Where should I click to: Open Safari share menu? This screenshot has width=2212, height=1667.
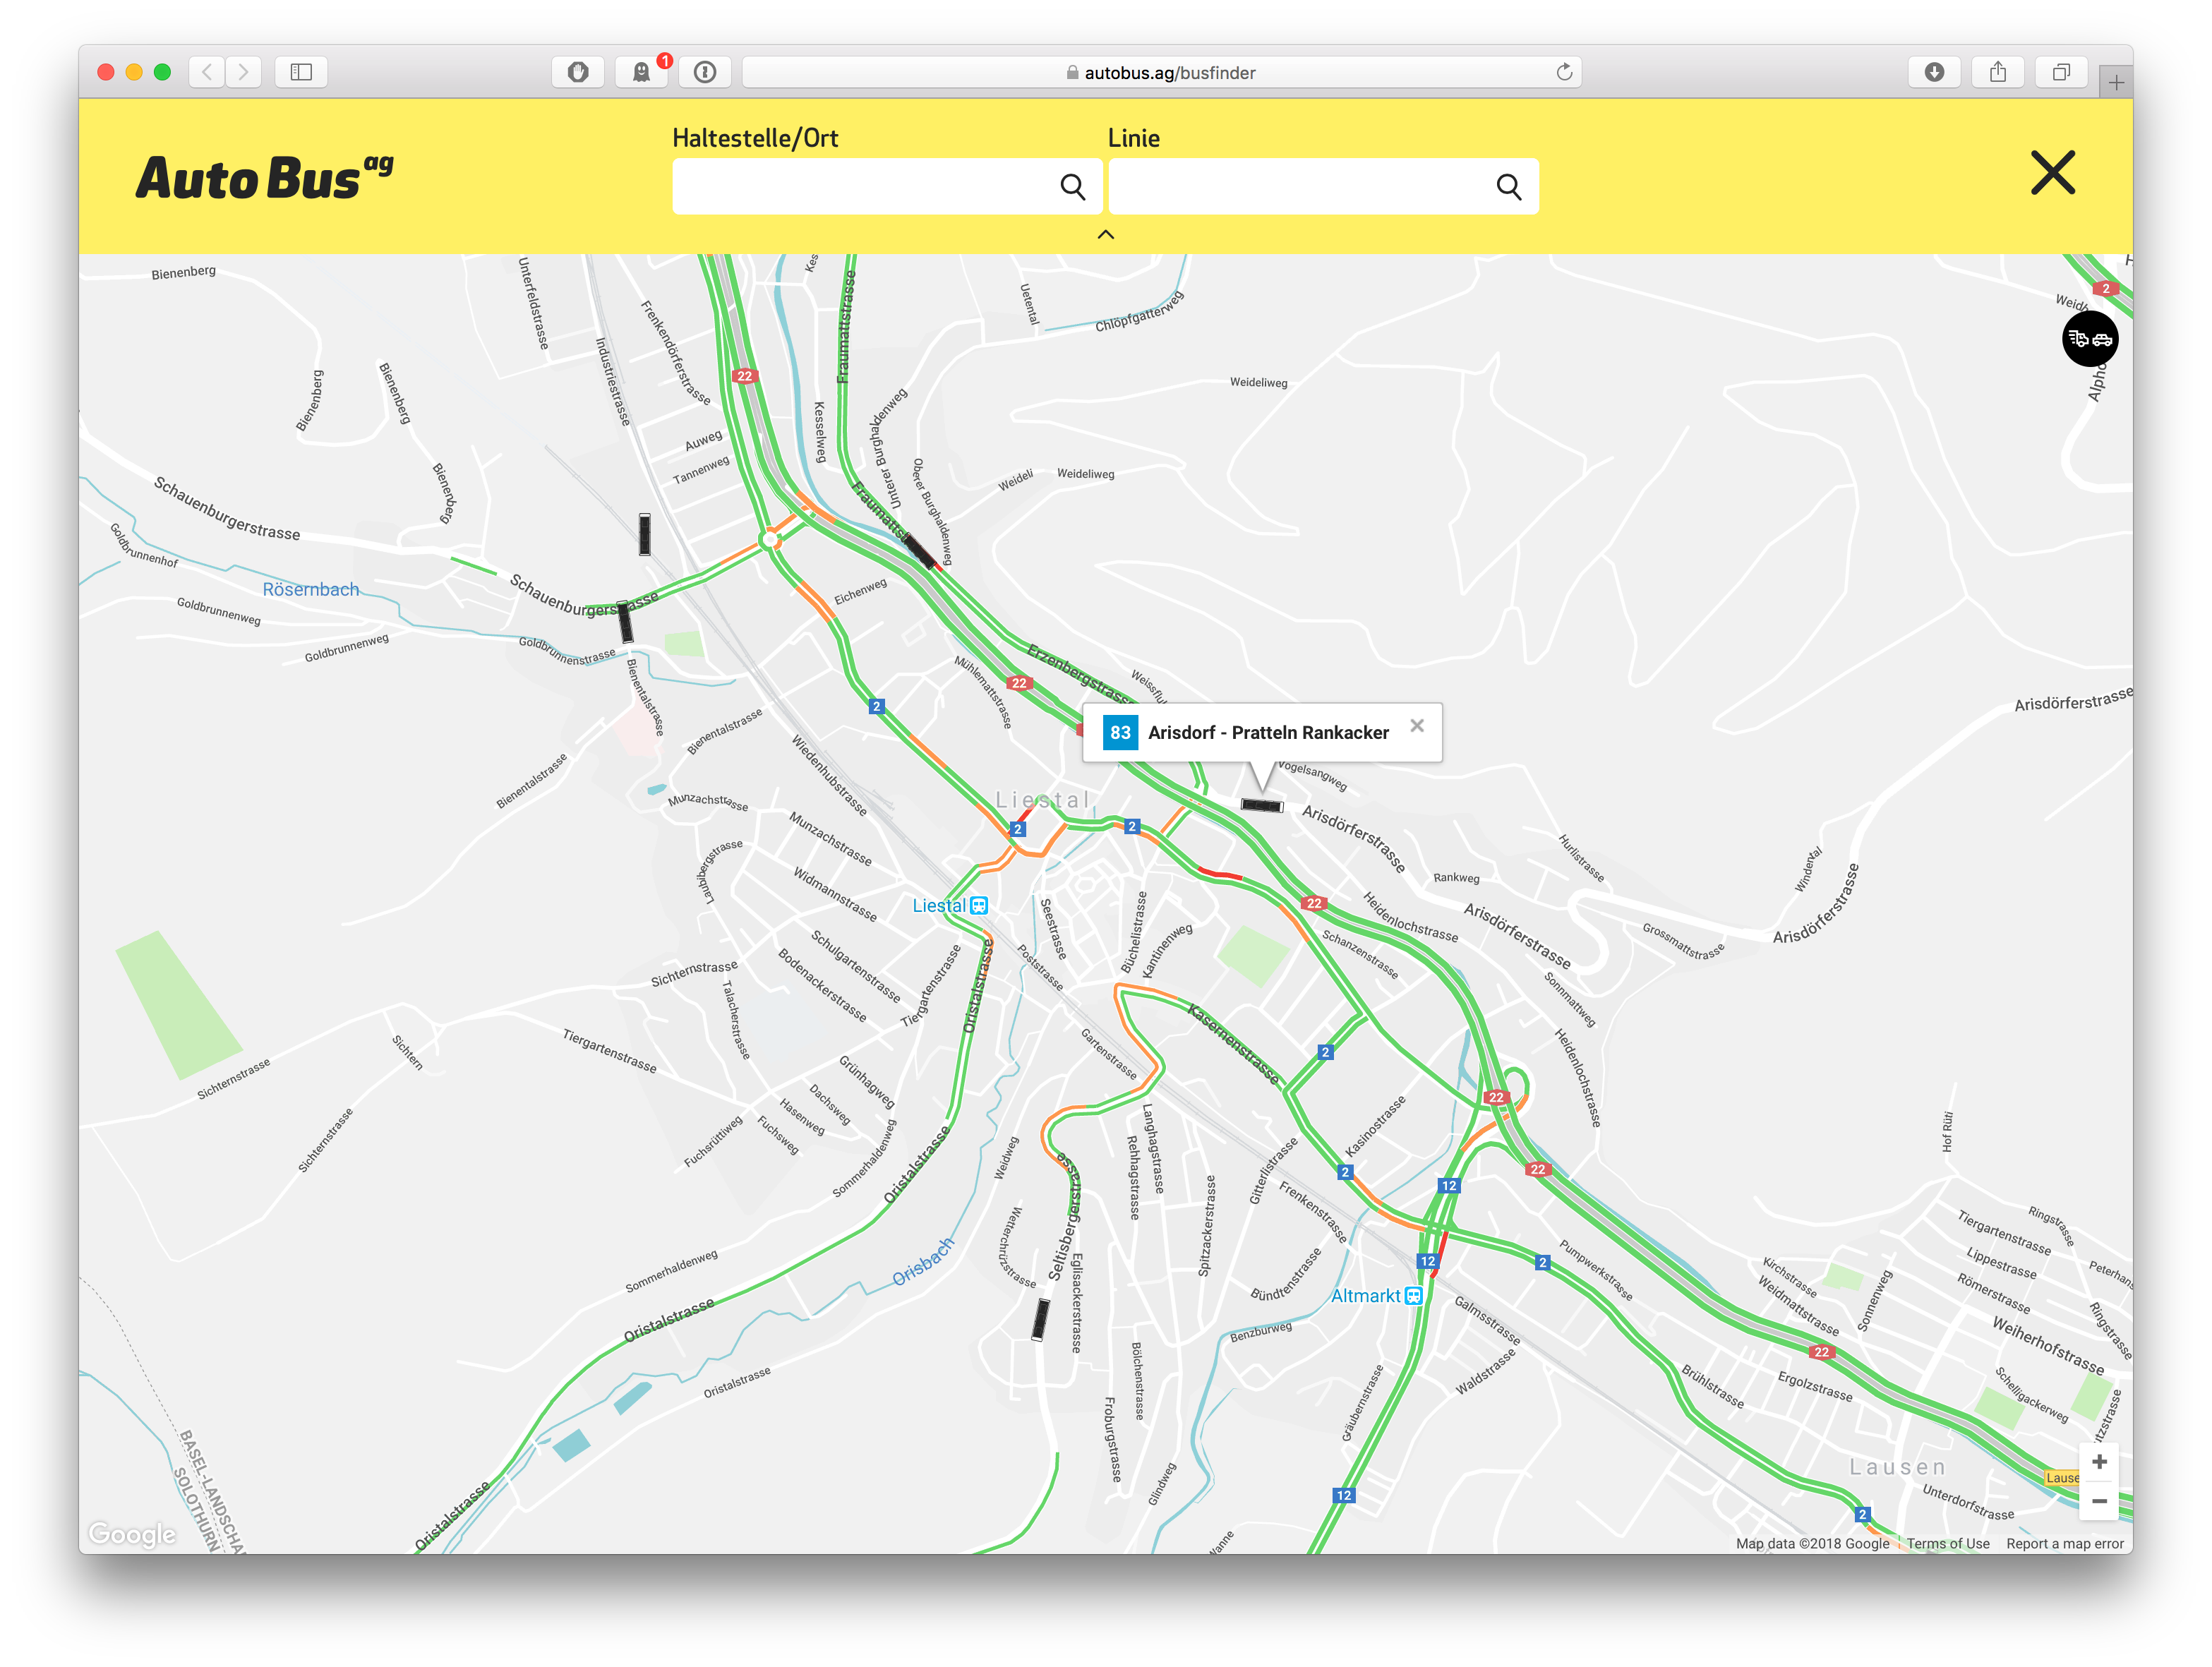coord(1997,72)
